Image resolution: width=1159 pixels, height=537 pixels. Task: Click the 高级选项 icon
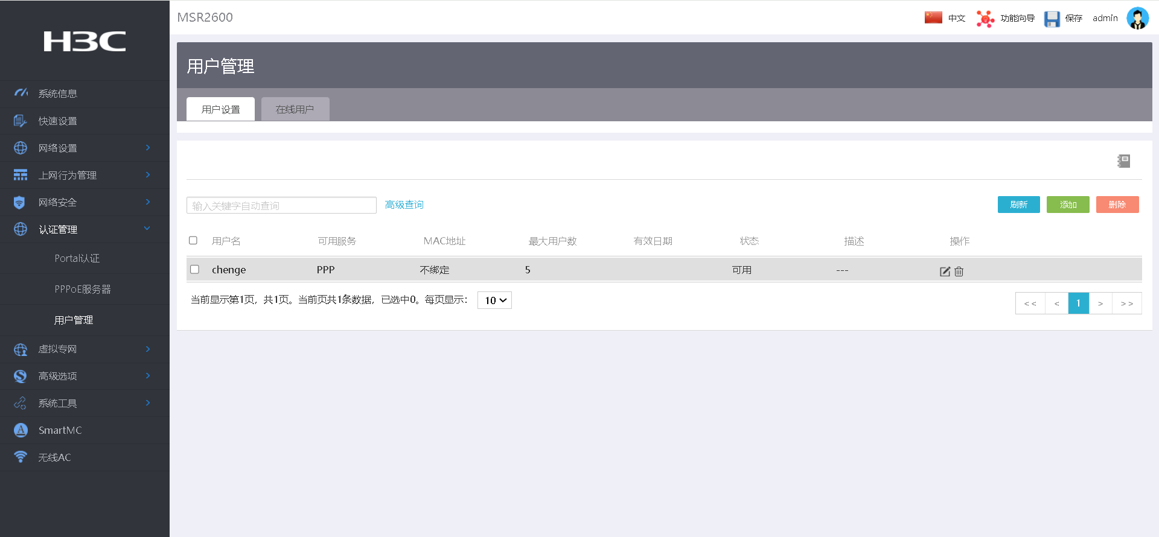click(x=21, y=376)
